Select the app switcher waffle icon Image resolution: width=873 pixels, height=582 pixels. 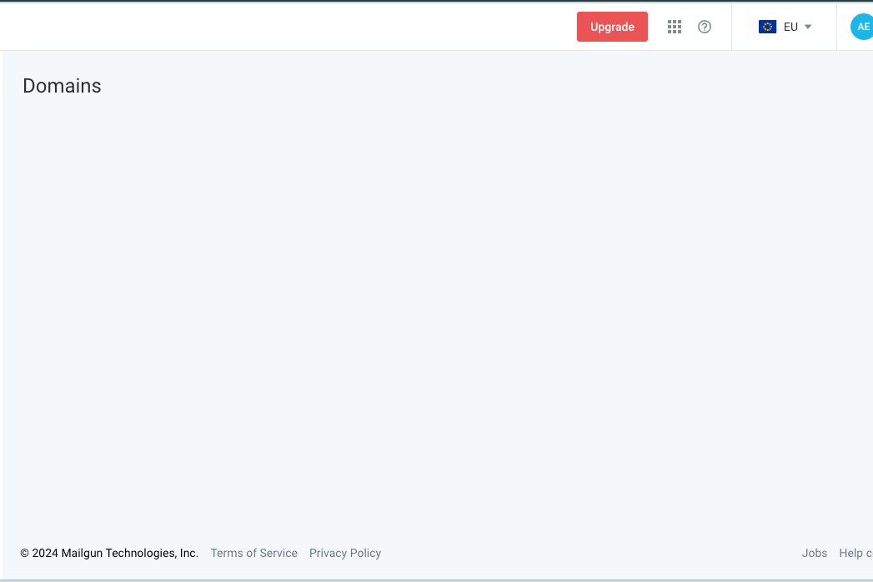tap(675, 27)
